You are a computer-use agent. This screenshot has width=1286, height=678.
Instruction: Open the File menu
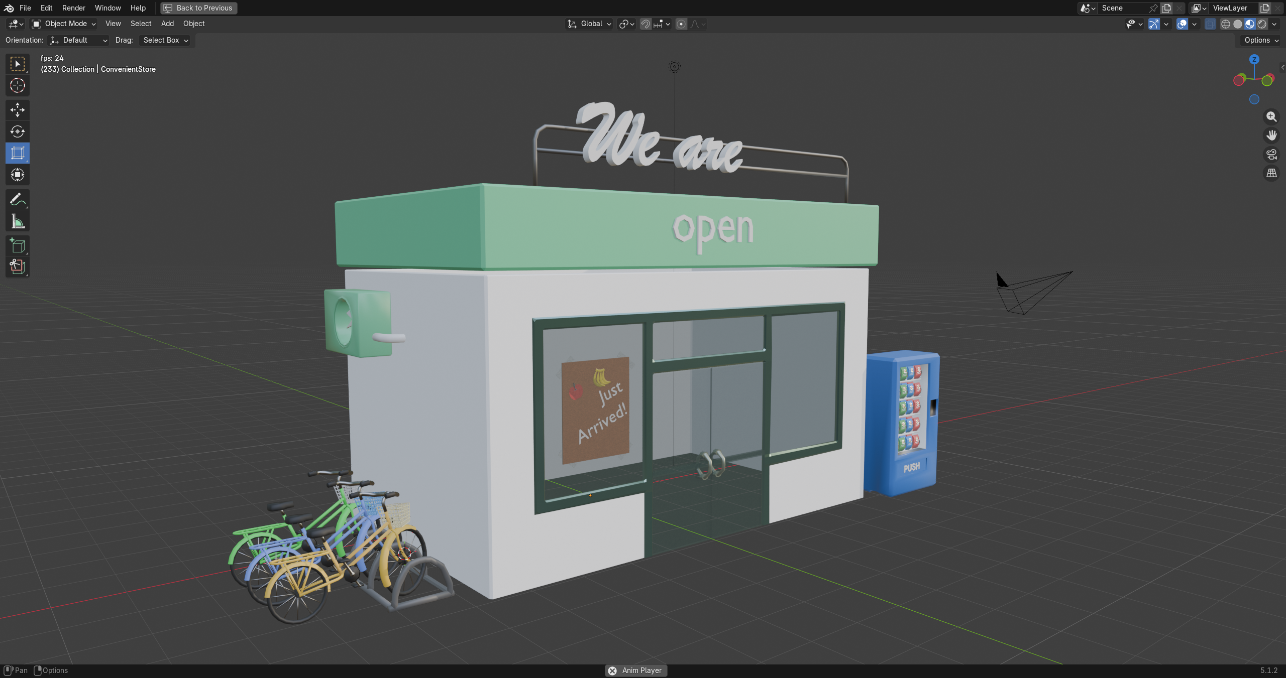25,8
